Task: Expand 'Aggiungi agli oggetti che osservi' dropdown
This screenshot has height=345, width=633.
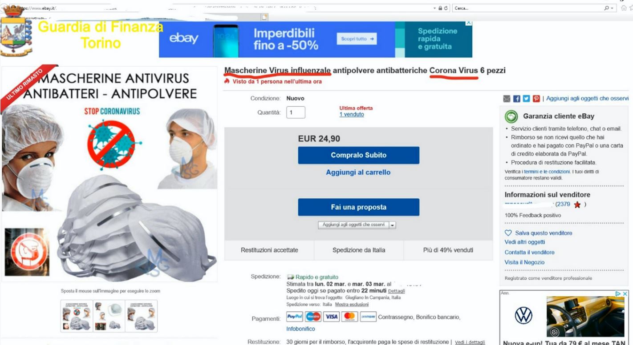Action: pyautogui.click(x=392, y=225)
